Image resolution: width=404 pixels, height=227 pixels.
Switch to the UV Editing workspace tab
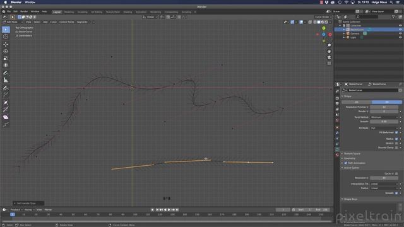tap(97, 12)
